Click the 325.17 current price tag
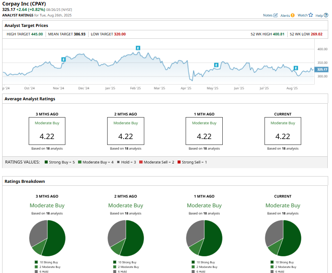The image size is (332, 273). click(321, 70)
